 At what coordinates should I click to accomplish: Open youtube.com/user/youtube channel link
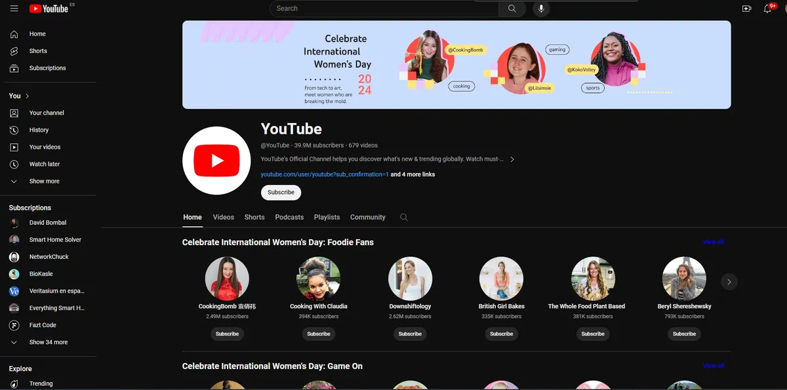click(x=325, y=174)
